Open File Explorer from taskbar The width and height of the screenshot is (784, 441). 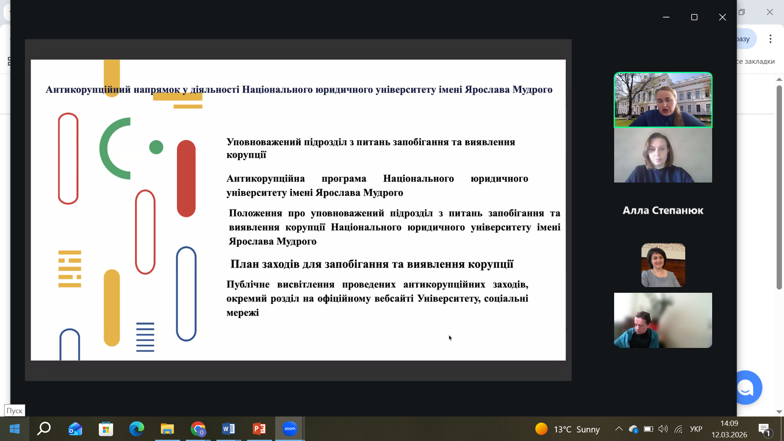167,429
